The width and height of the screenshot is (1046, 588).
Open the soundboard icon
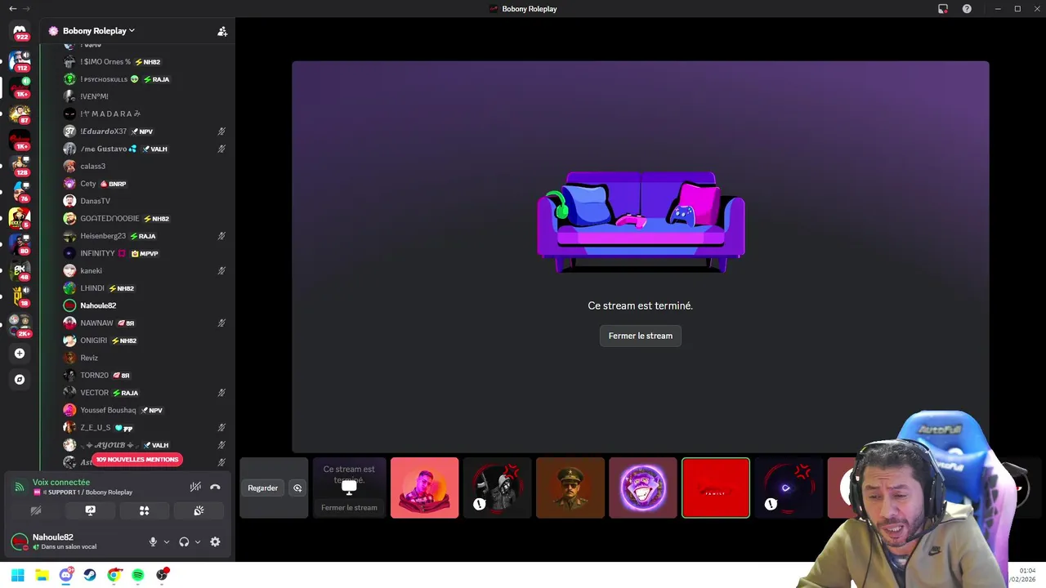coord(199,510)
